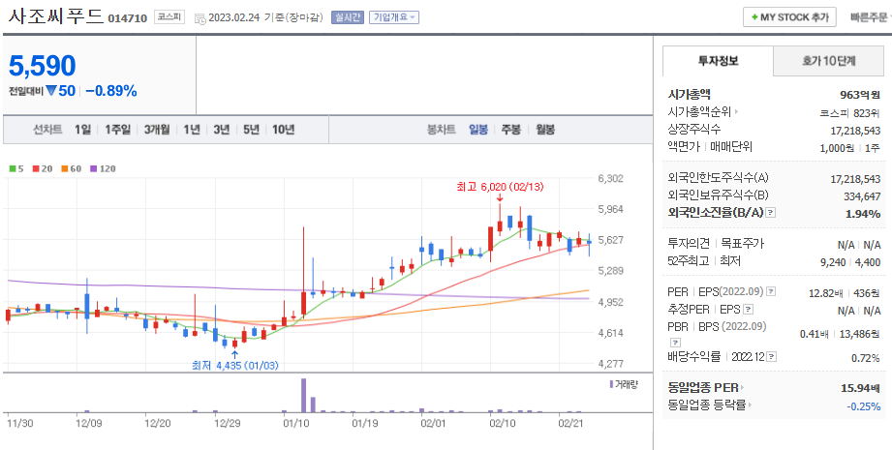Toggle the 실시간 badge
Viewport: 892px width, 450px height.
347,17
